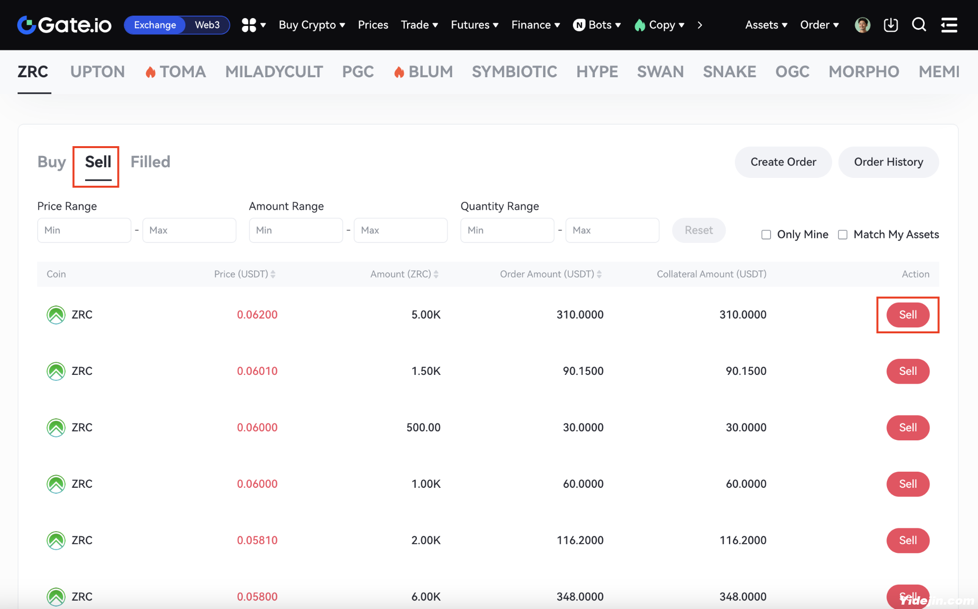Screen dimensions: 978x609
Task: Switch to the Buy orders tab
Action: (51, 162)
